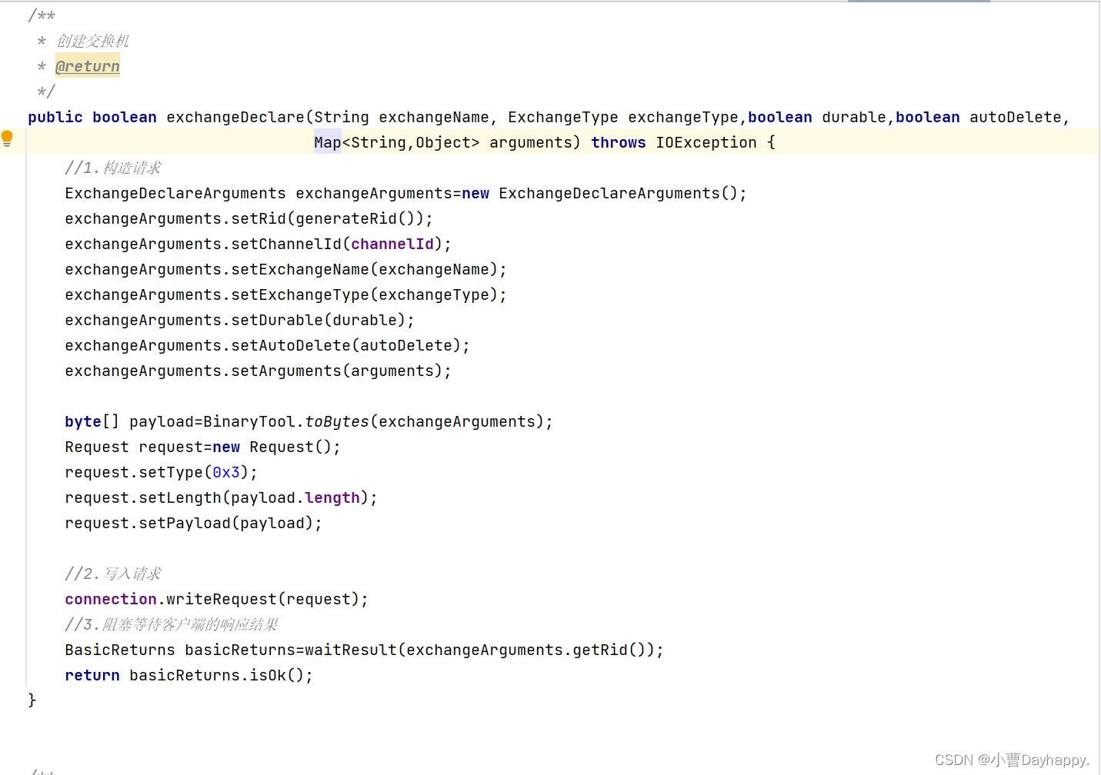Screen dimensions: 1101x775
Task: Click the autoDelete parameter in the signature
Action: click(x=1016, y=117)
